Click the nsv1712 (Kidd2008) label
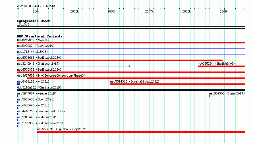 coord(32,52)
